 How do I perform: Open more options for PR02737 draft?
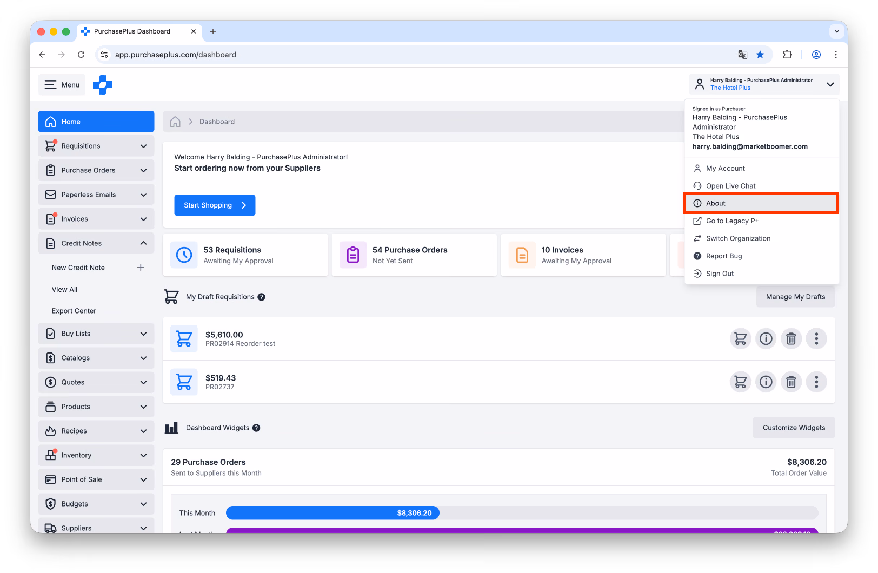click(816, 382)
